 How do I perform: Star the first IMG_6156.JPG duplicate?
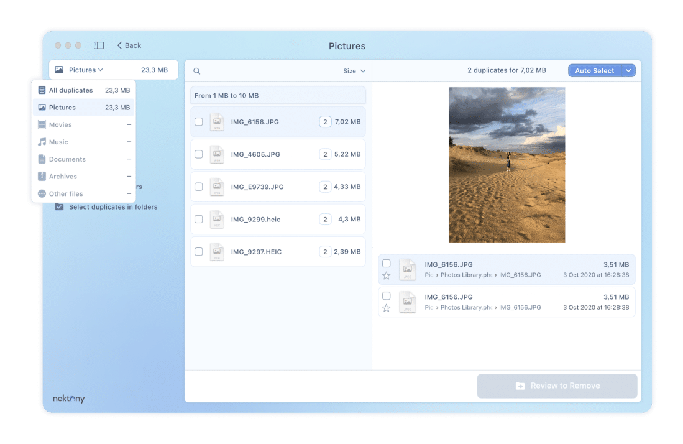(387, 275)
